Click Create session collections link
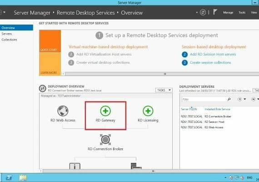The width and height of the screenshot is (259, 182). coord(210,62)
